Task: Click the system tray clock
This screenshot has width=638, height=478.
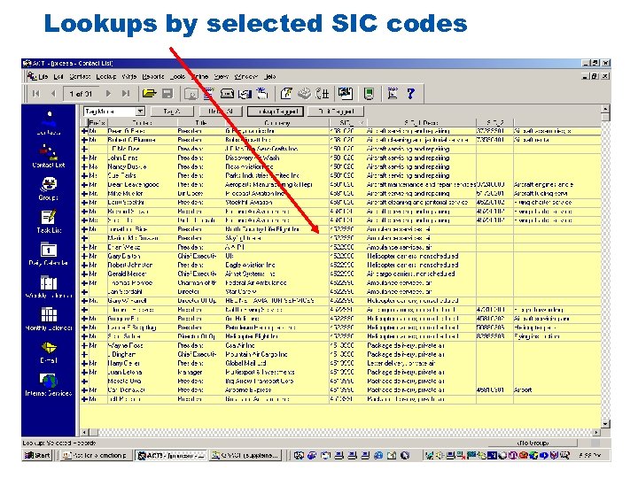Action: click(x=589, y=456)
